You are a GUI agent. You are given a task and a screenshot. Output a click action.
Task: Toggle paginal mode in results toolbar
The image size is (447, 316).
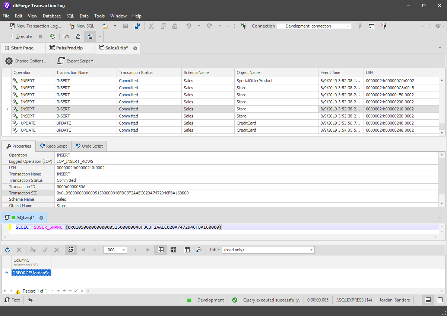coord(71,250)
